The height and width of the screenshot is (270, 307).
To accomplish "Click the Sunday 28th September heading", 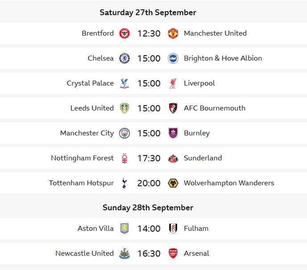I will point(148,208).
